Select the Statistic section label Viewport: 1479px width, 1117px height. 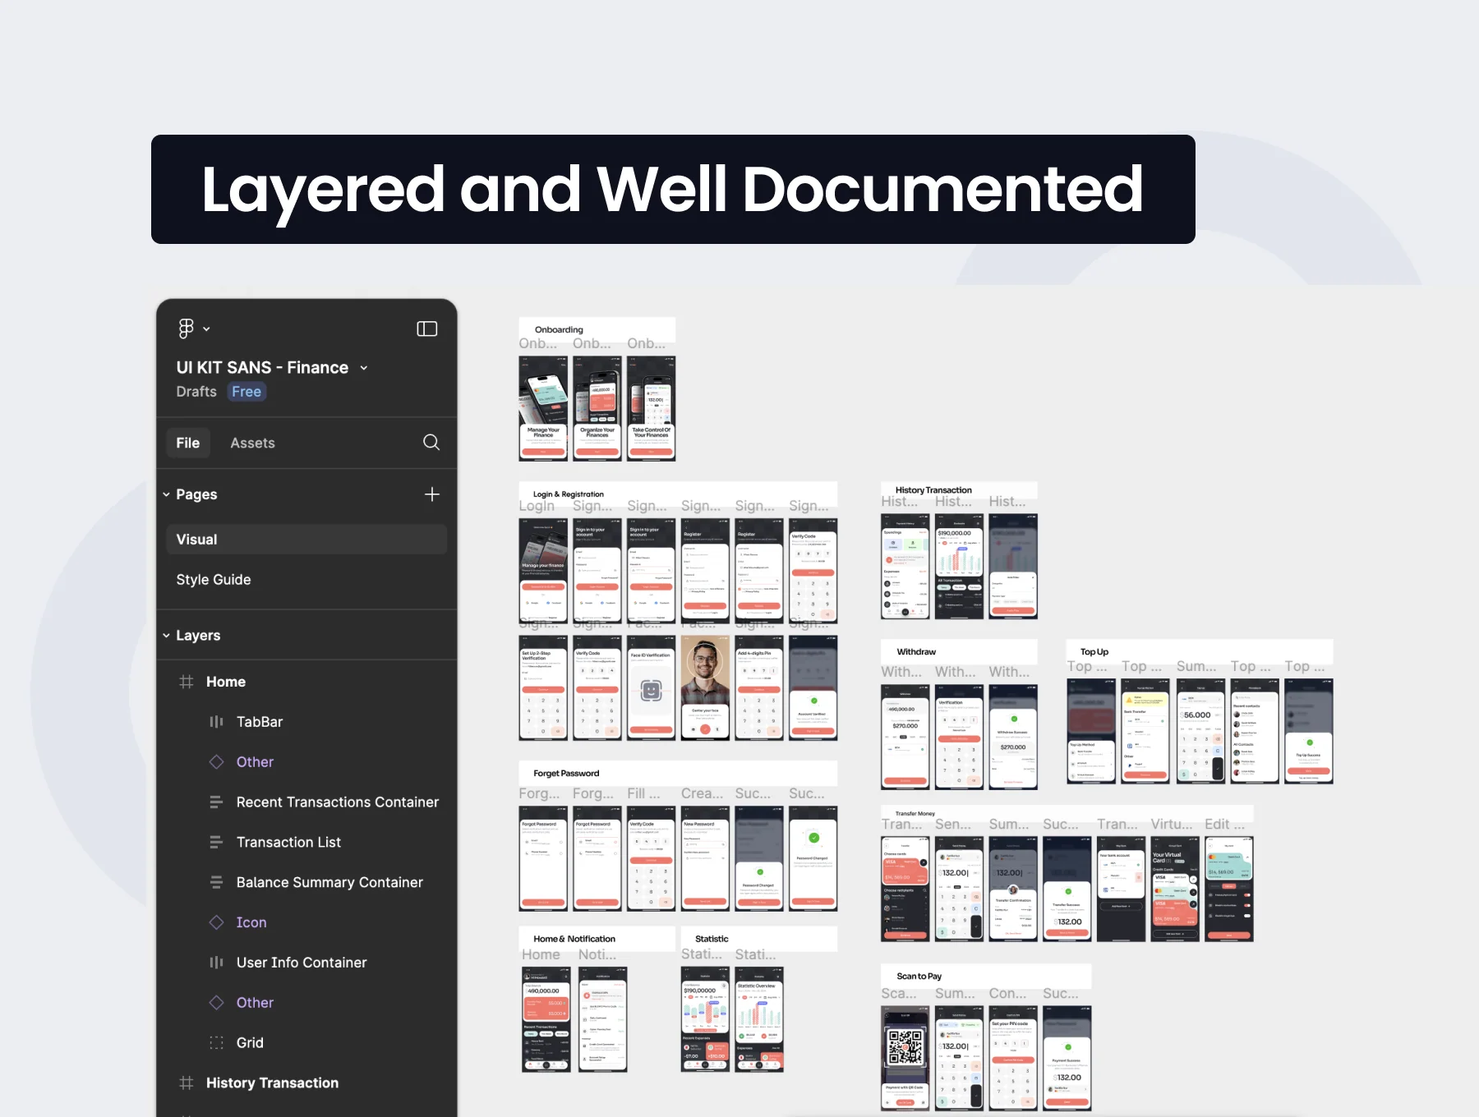tap(712, 939)
